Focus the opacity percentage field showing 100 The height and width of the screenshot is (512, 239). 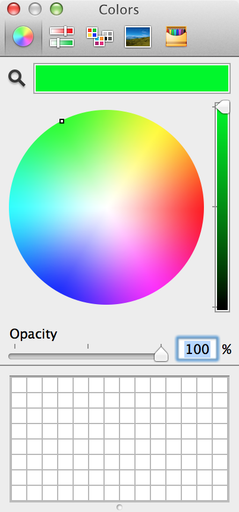pos(197,349)
